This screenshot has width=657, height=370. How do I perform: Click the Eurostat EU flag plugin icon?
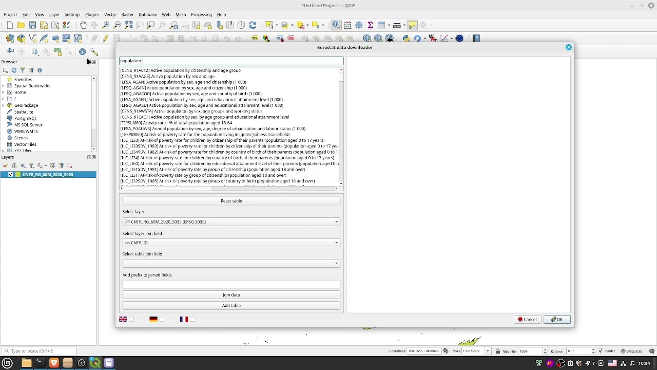pyautogui.click(x=459, y=38)
